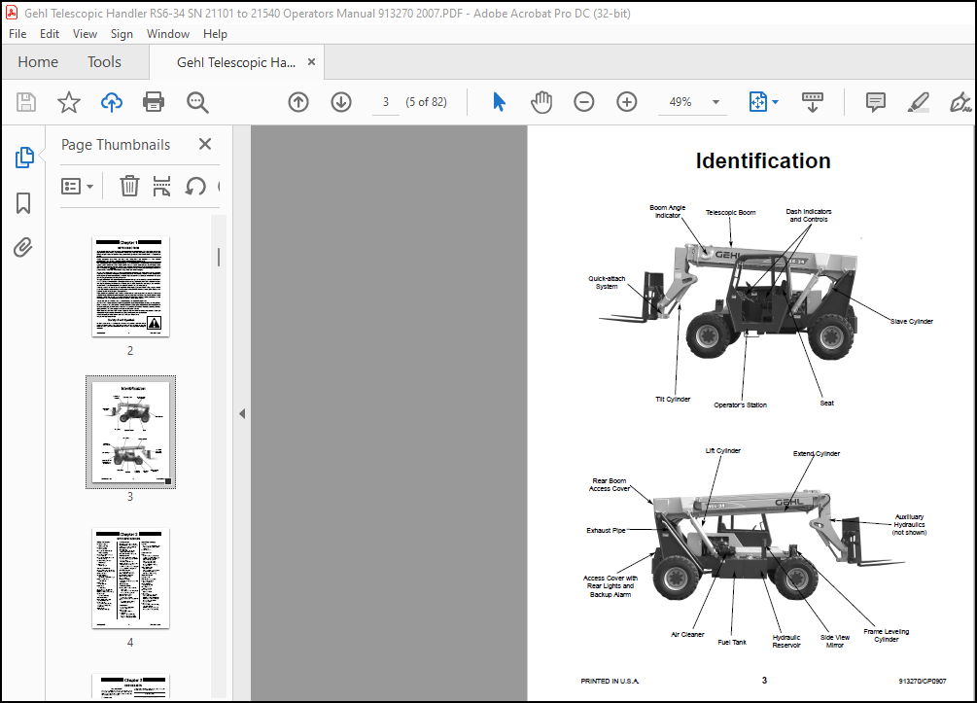The height and width of the screenshot is (703, 977).
Task: Switch to the Tools tab
Action: pyautogui.click(x=104, y=61)
